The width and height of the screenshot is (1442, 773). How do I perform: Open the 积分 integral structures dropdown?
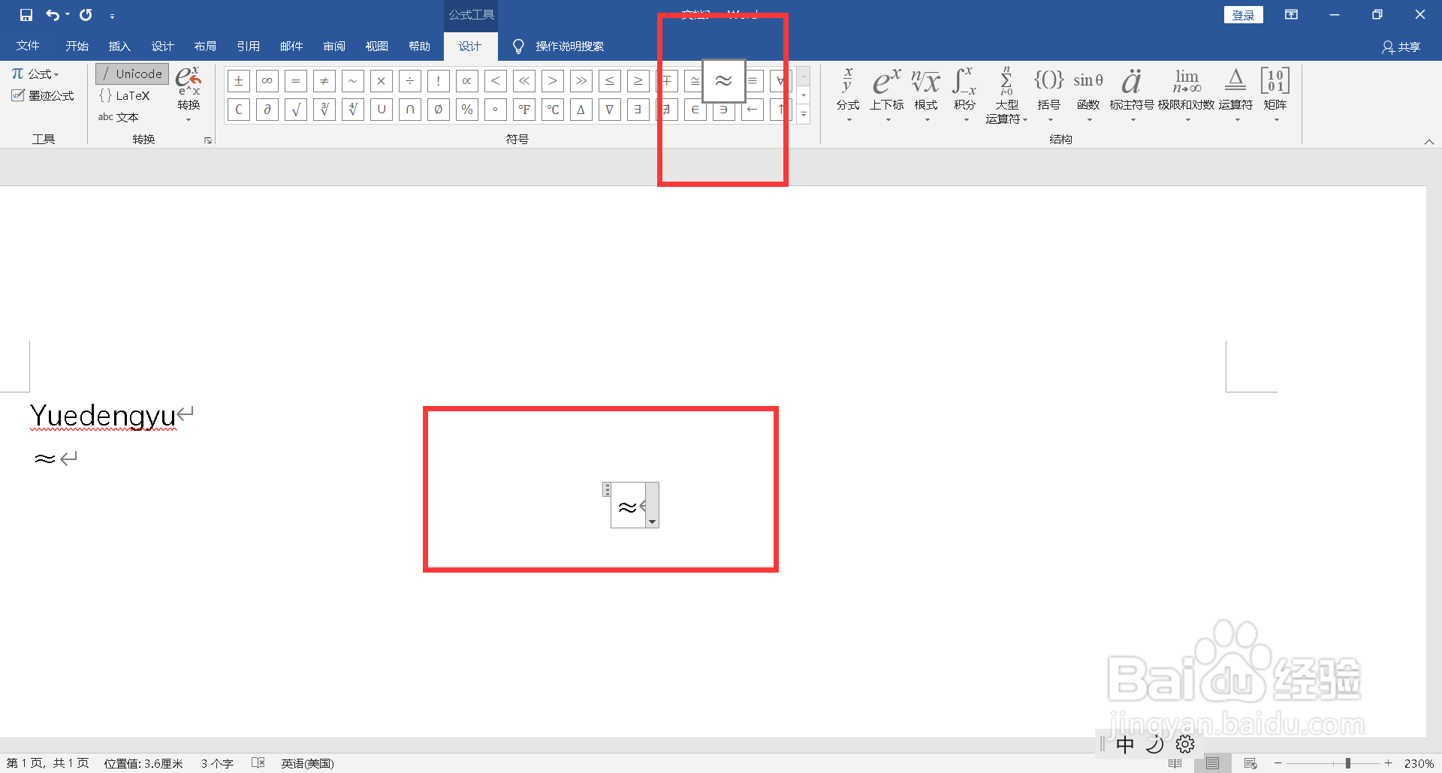965,94
